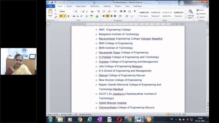The image size is (219, 123).
Task: Select Print Layout view button in status bar
Action: (168, 114)
